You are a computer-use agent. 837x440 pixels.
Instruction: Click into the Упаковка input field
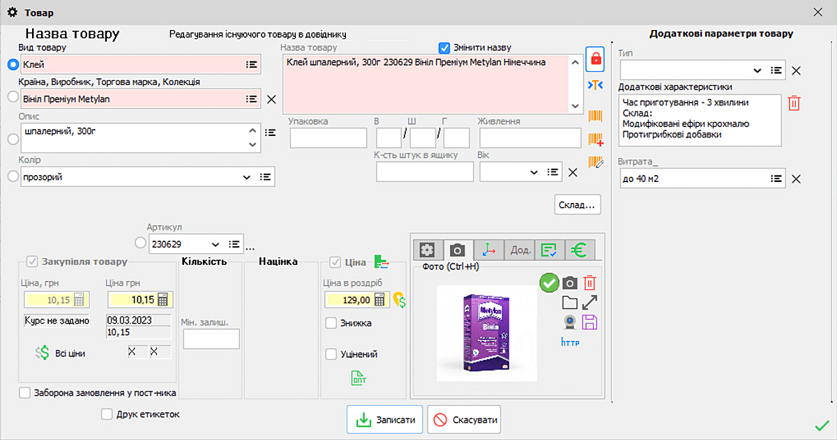328,138
